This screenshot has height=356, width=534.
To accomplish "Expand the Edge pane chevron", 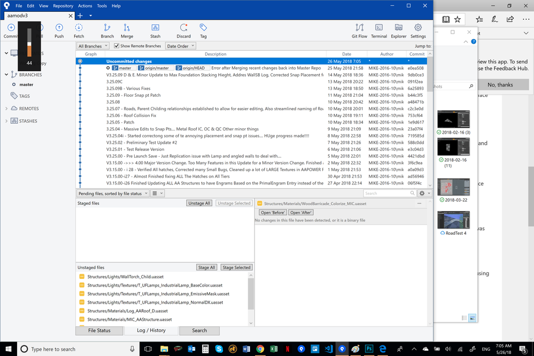I will pos(526,33).
